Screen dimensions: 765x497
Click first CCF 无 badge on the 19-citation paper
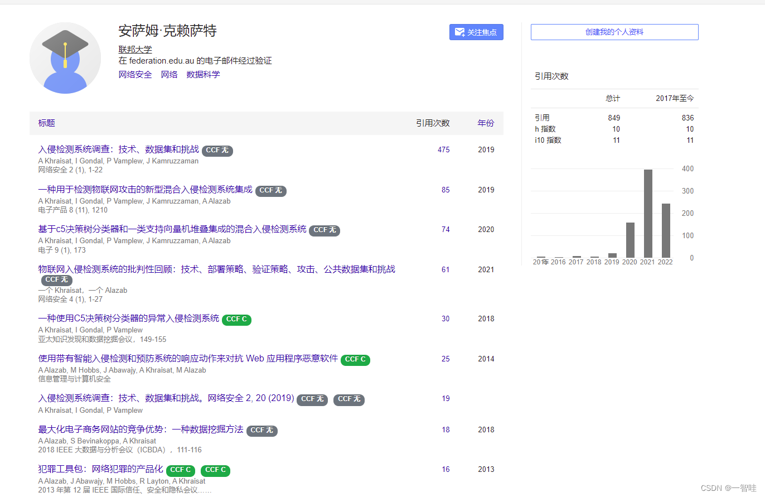pyautogui.click(x=312, y=399)
